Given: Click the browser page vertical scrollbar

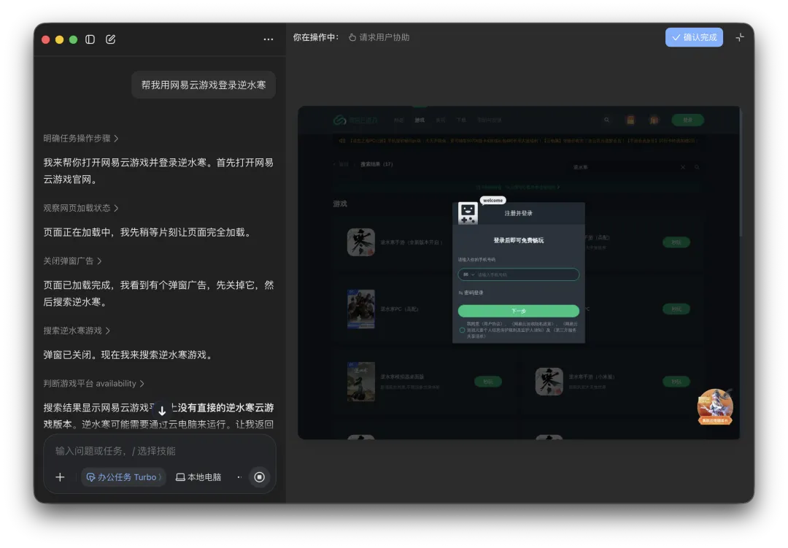Looking at the screenshot, I should (x=741, y=174).
